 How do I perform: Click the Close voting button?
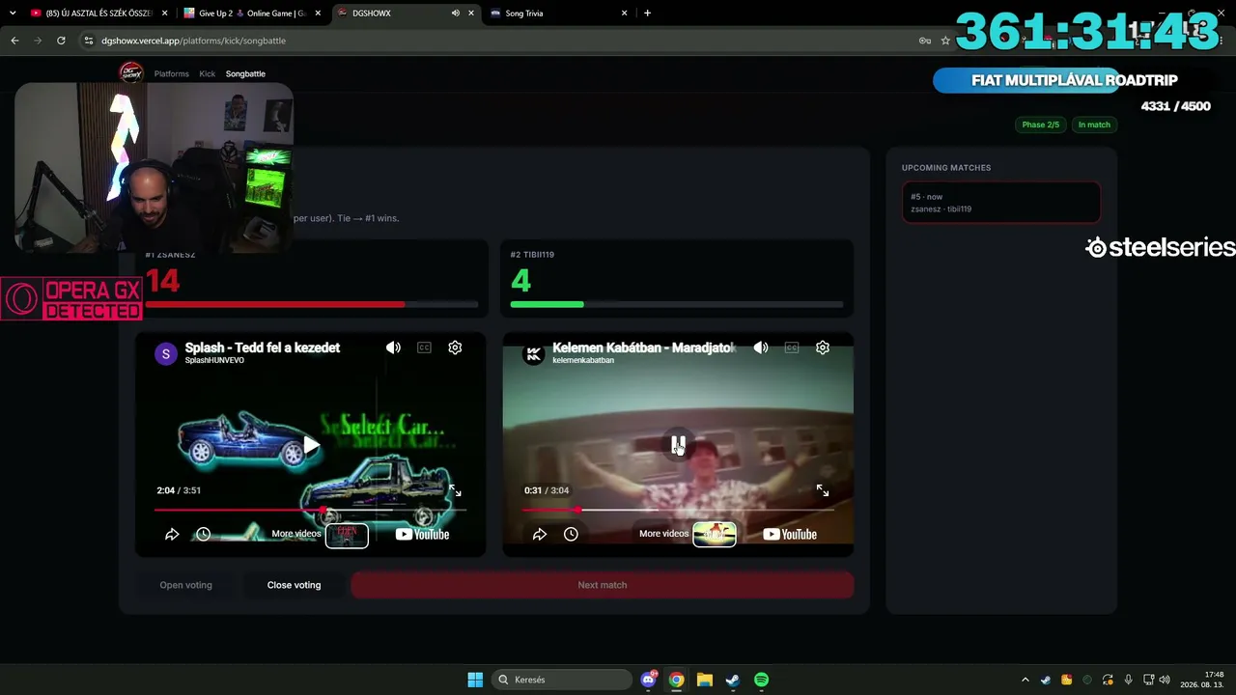(x=294, y=585)
